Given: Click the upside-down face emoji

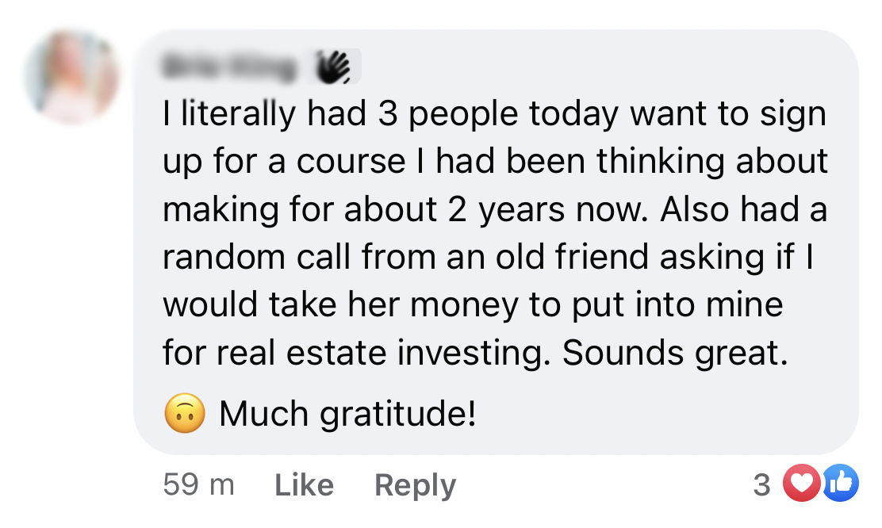Looking at the screenshot, I should pyautogui.click(x=185, y=413).
